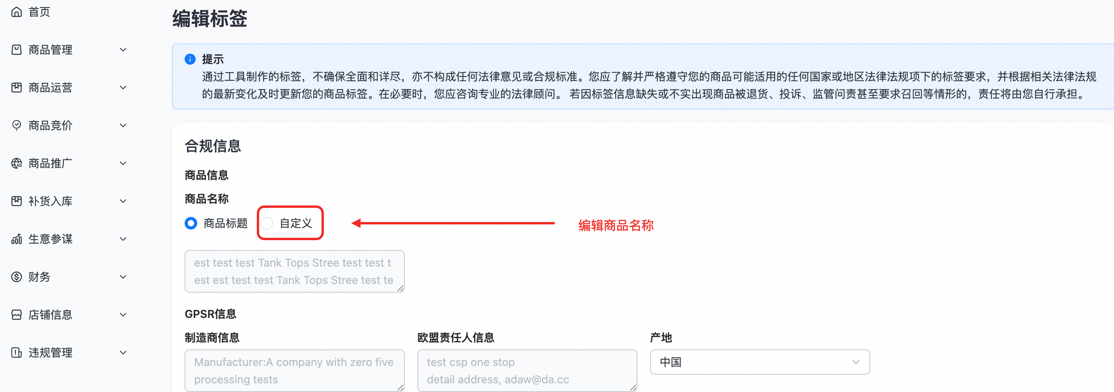Click the 商品推广 globe icon
Viewport: 1114px width, 392px height.
pyautogui.click(x=17, y=163)
